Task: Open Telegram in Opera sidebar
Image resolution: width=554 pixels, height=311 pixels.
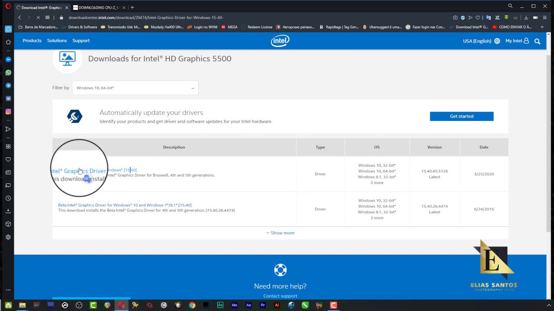Action: (8, 86)
